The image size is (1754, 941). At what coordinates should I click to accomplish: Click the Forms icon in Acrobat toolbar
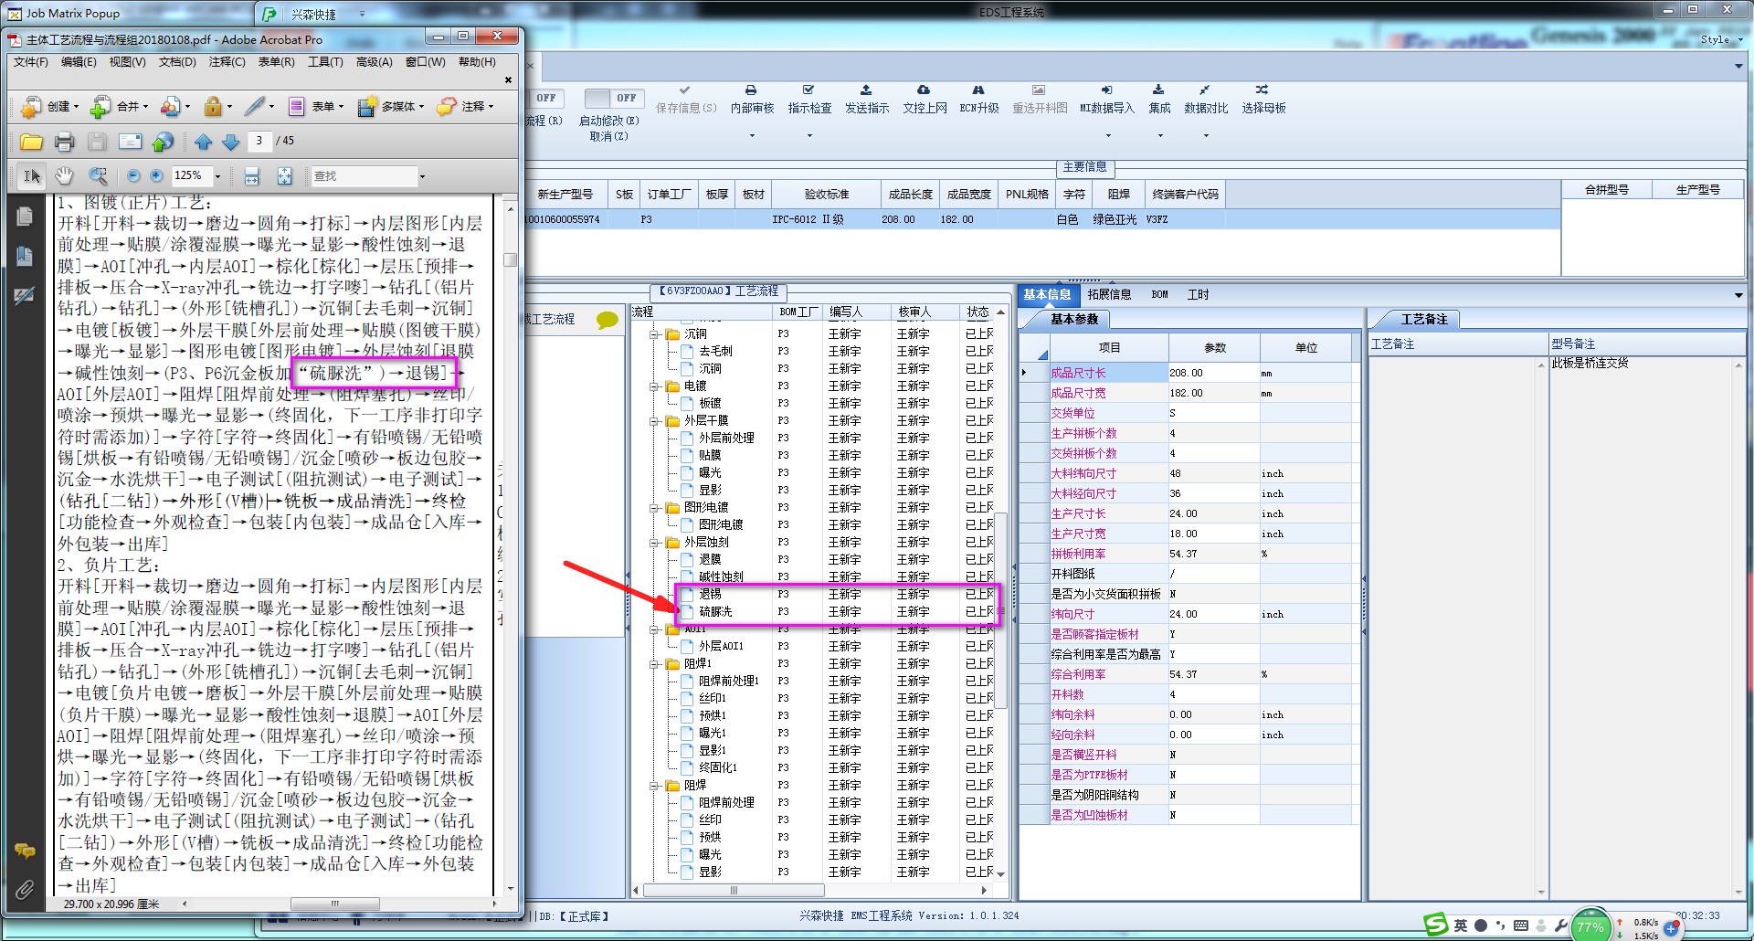(x=296, y=107)
